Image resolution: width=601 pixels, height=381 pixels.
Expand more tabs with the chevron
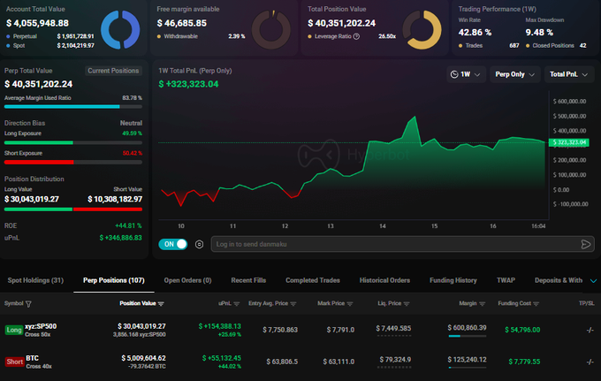(593, 281)
